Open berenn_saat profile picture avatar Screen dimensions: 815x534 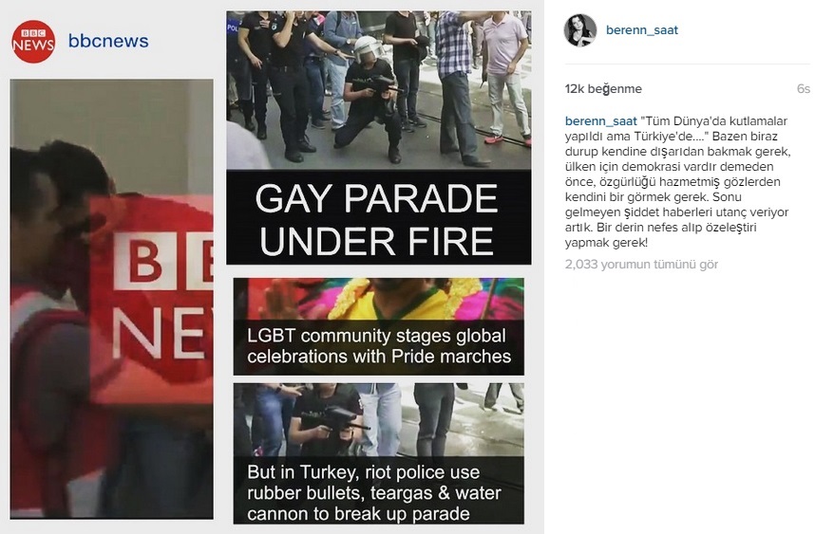tap(579, 30)
